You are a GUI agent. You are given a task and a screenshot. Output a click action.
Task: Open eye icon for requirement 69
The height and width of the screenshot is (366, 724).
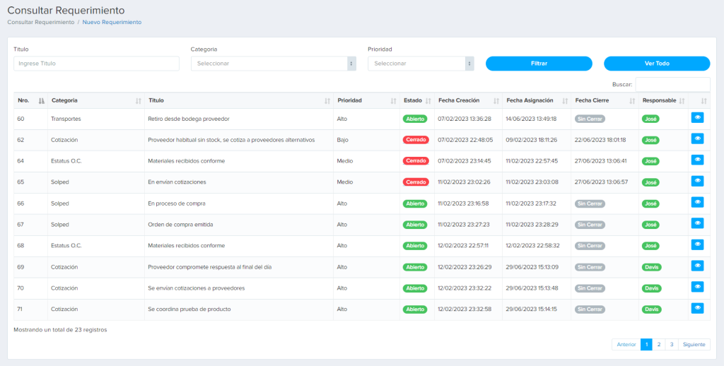[697, 266]
